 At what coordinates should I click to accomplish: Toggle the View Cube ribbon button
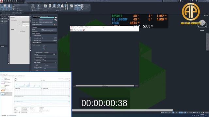(5, 7)
